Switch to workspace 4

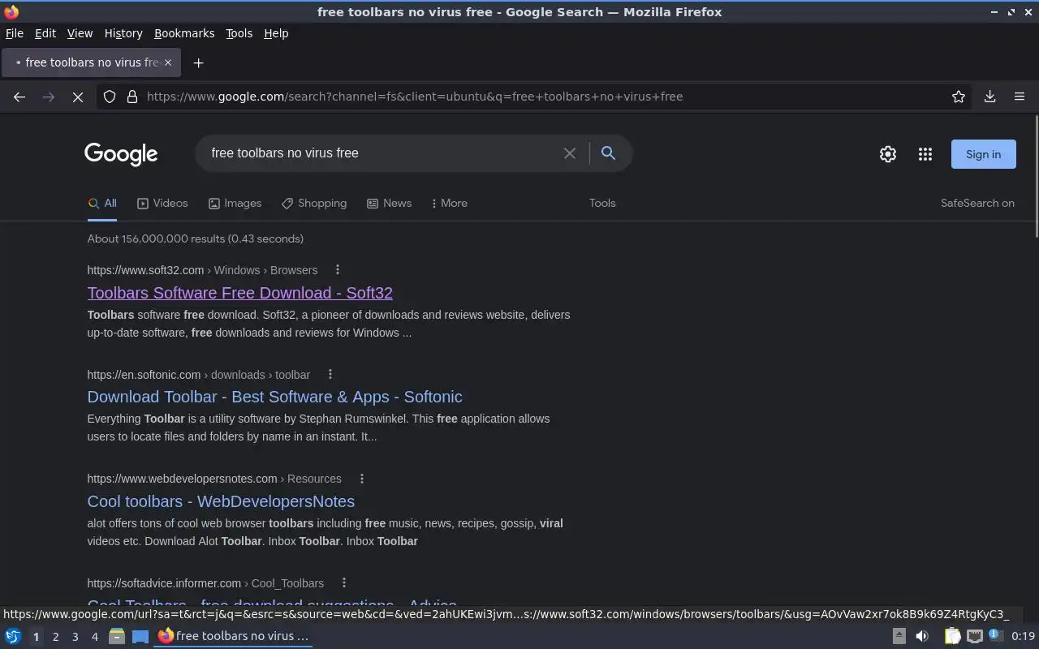[94, 637]
